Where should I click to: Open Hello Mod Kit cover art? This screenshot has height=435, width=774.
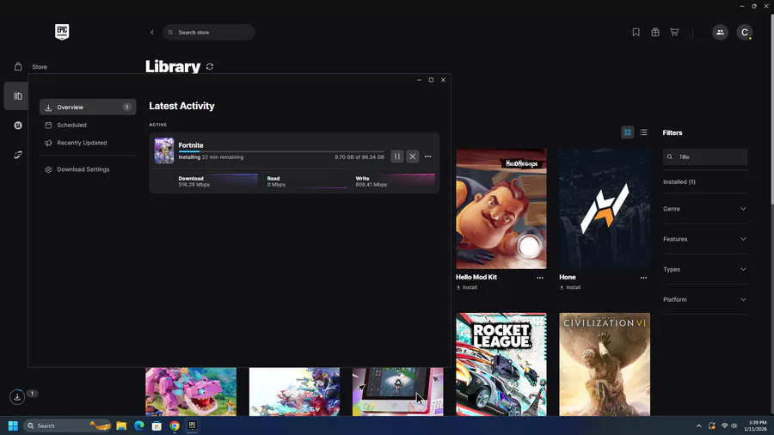click(501, 209)
